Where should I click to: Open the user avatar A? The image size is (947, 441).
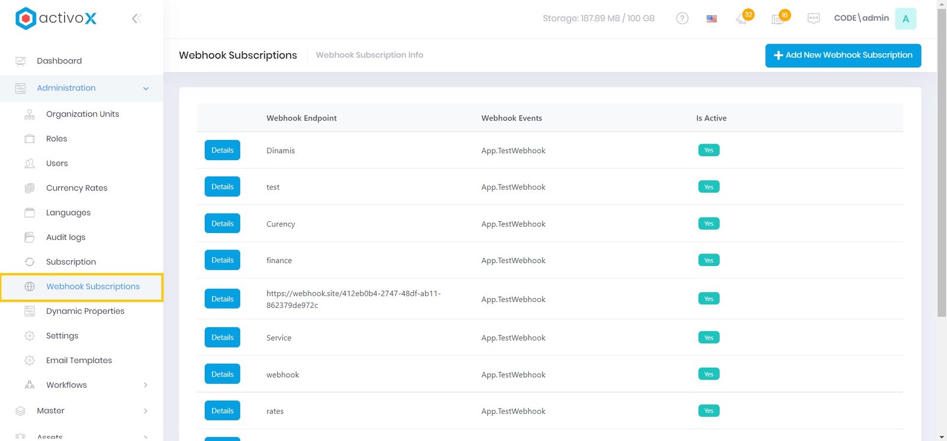[x=906, y=19]
